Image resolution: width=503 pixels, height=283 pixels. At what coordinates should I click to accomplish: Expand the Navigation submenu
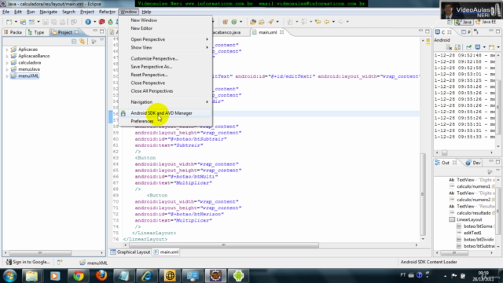click(x=165, y=101)
